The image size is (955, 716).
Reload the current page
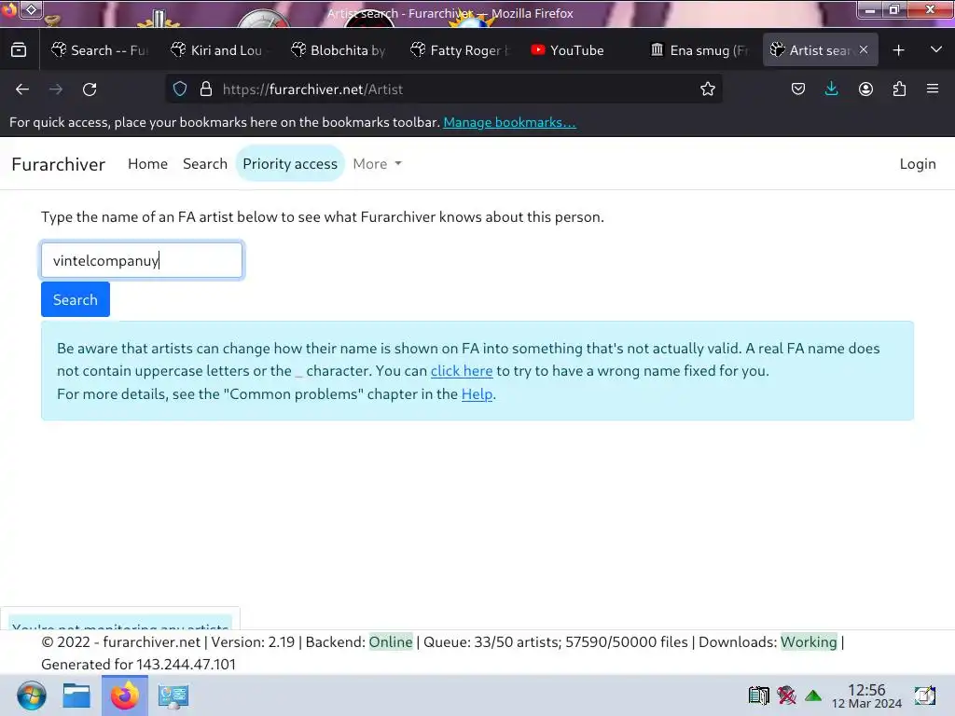pos(90,89)
